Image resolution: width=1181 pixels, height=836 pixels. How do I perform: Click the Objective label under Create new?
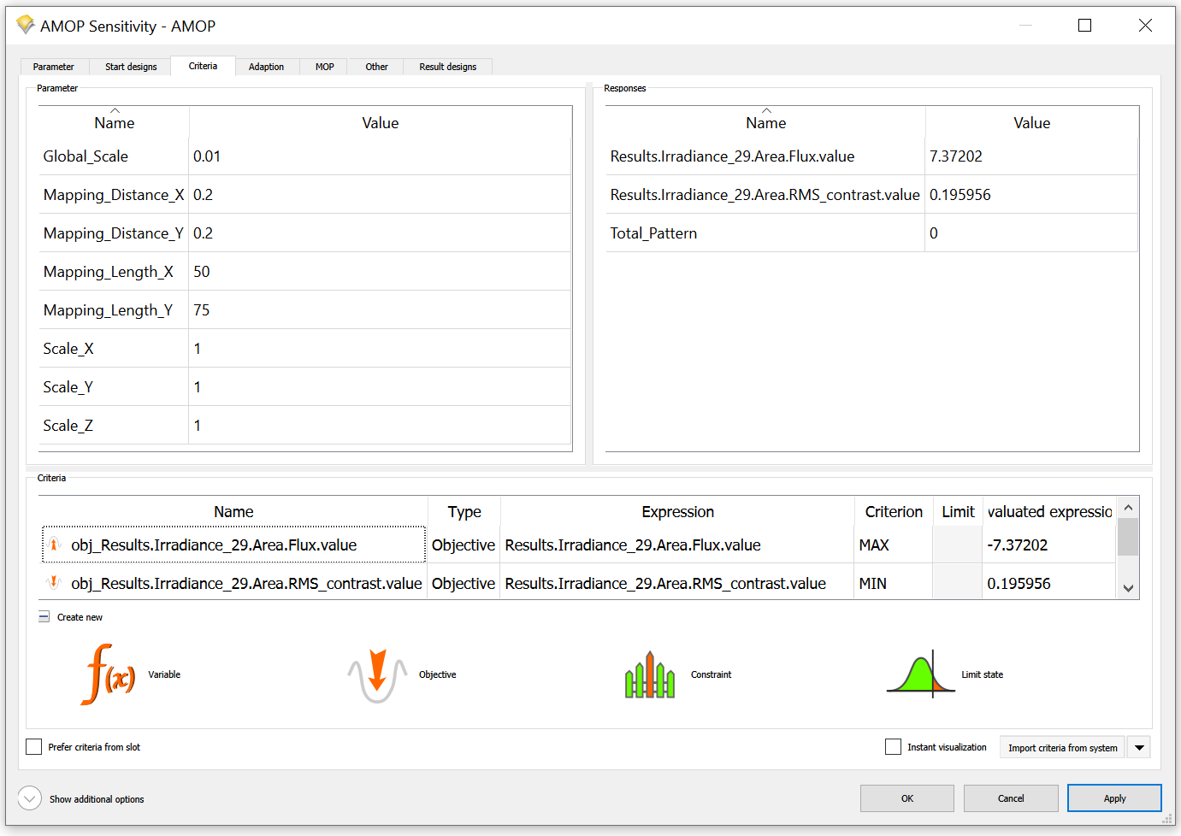(x=437, y=674)
